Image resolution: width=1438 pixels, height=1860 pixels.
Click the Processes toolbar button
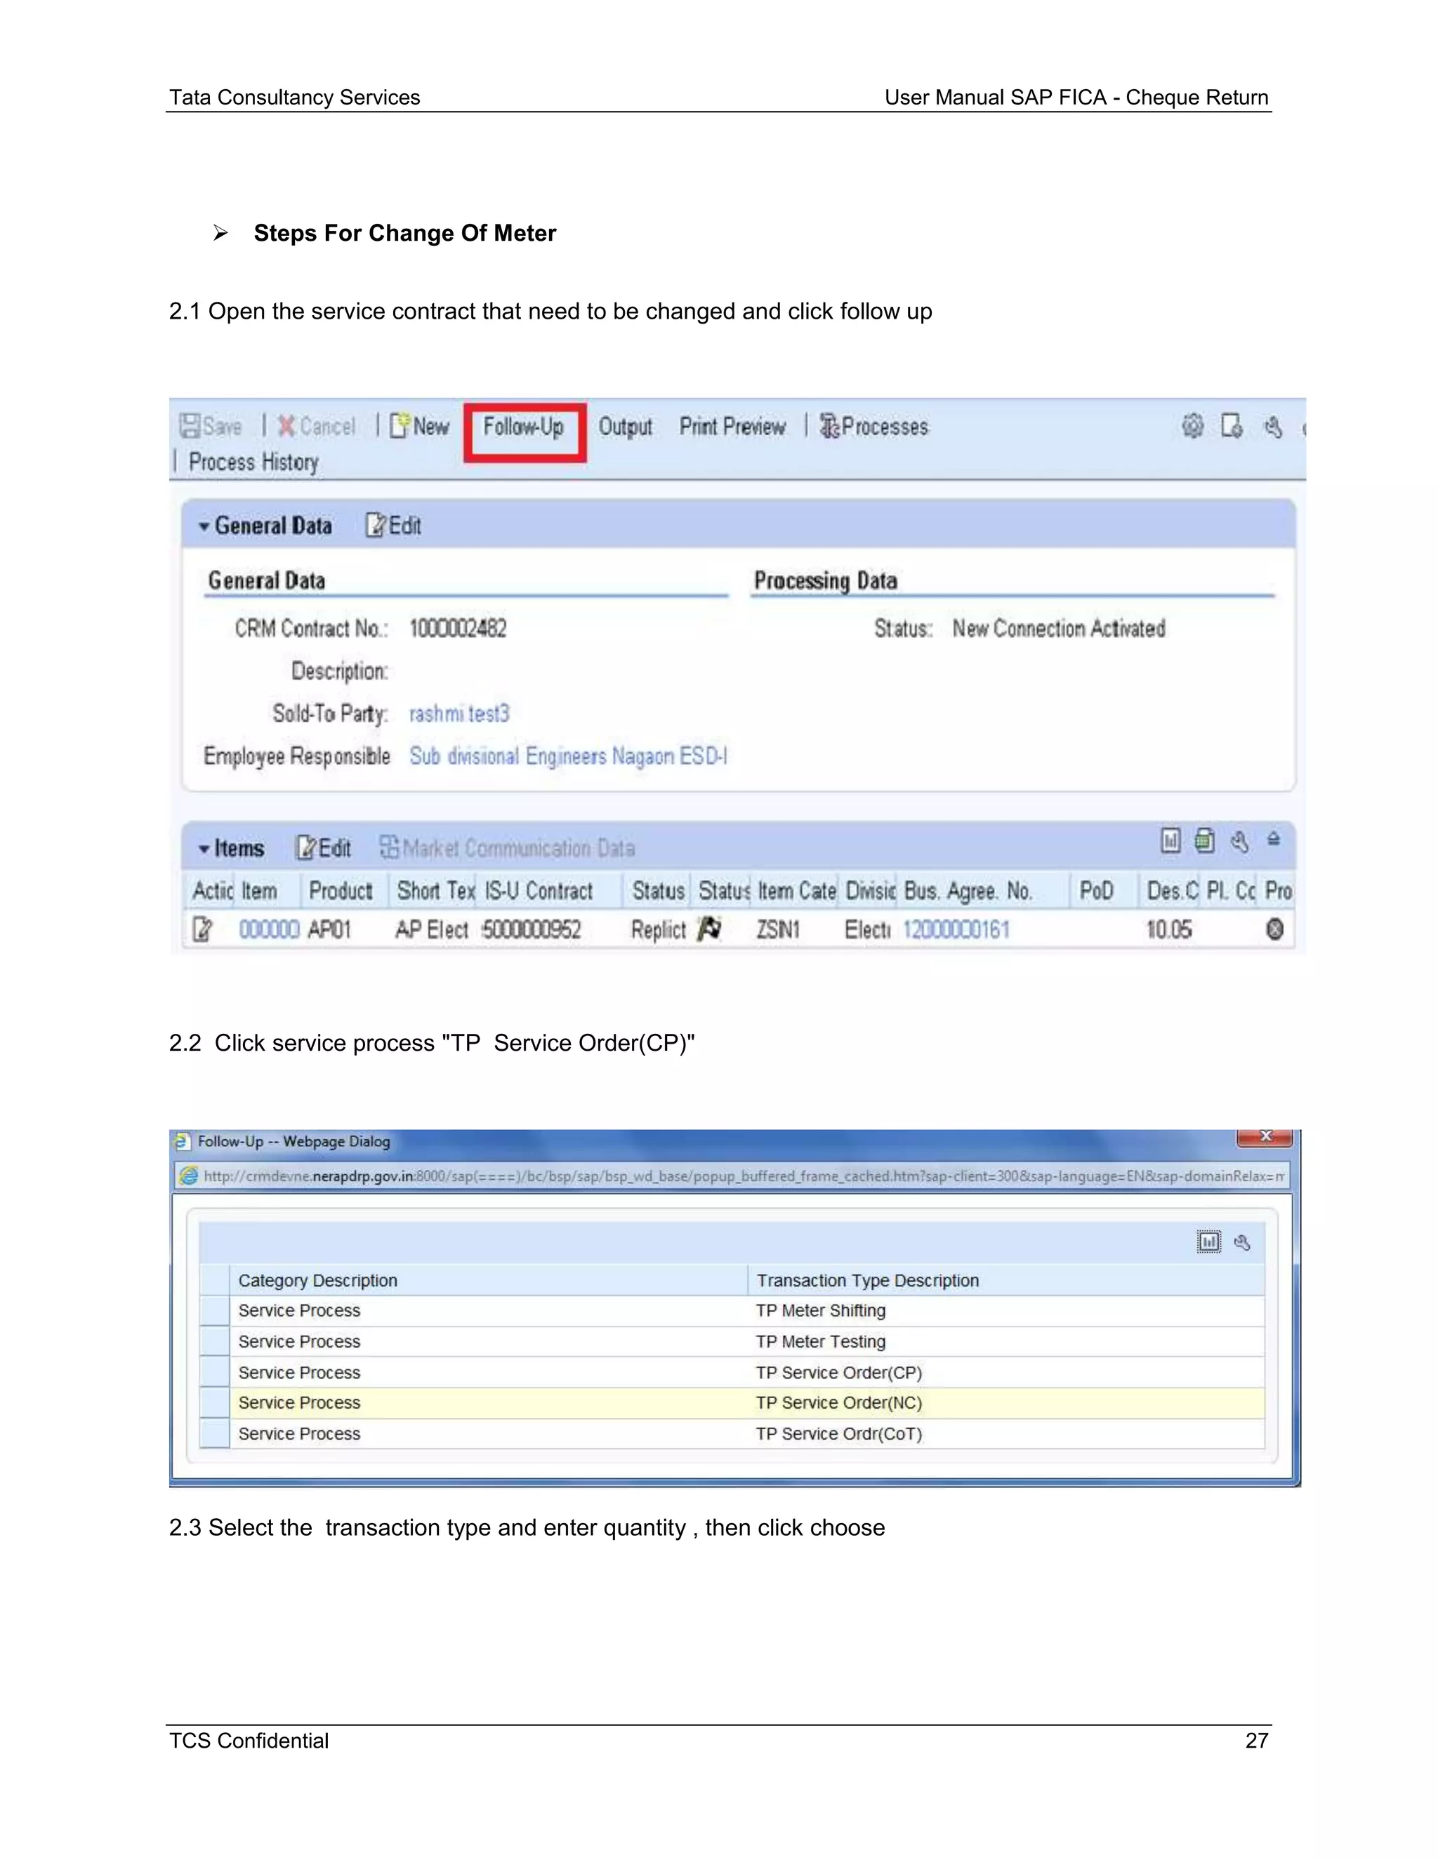(873, 426)
